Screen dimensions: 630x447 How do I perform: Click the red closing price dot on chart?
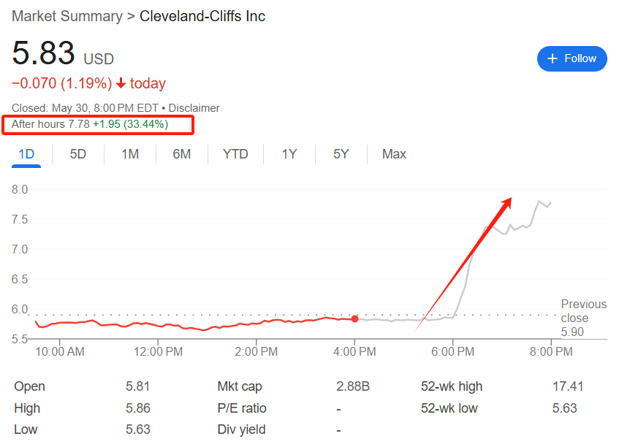(x=354, y=319)
